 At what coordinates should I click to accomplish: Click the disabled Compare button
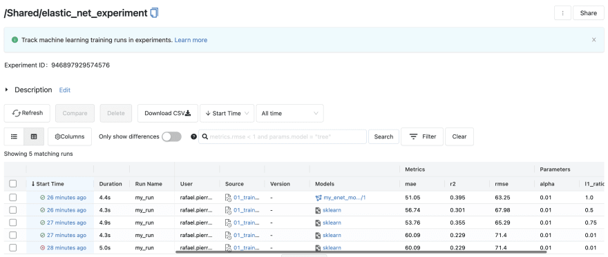[75, 113]
